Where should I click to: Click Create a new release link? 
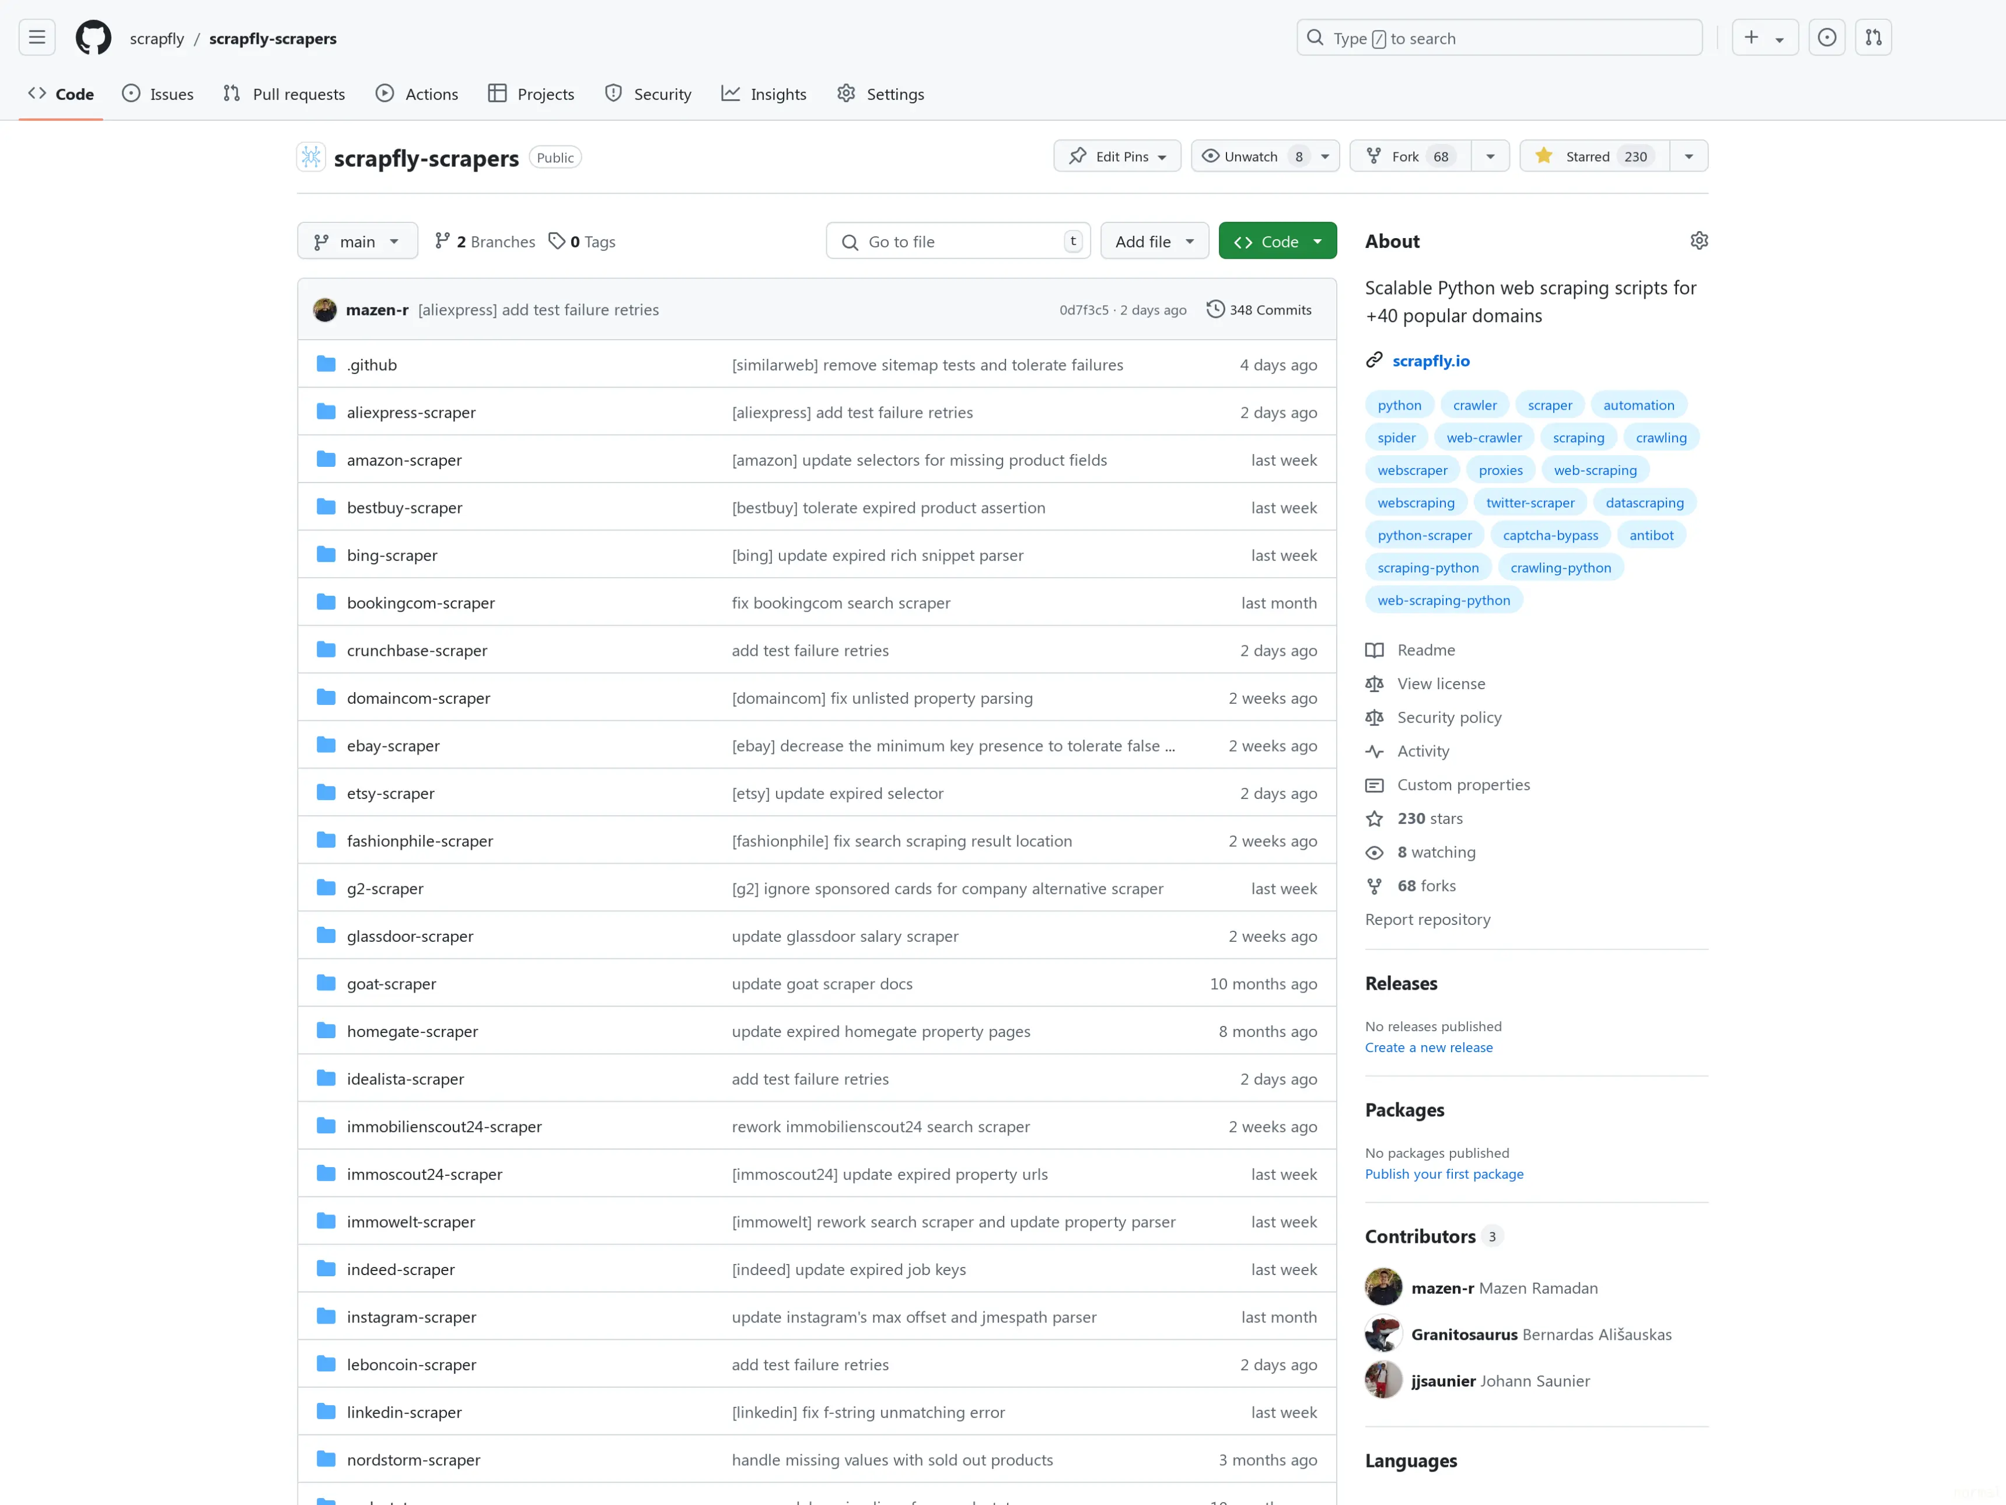[1428, 1047]
